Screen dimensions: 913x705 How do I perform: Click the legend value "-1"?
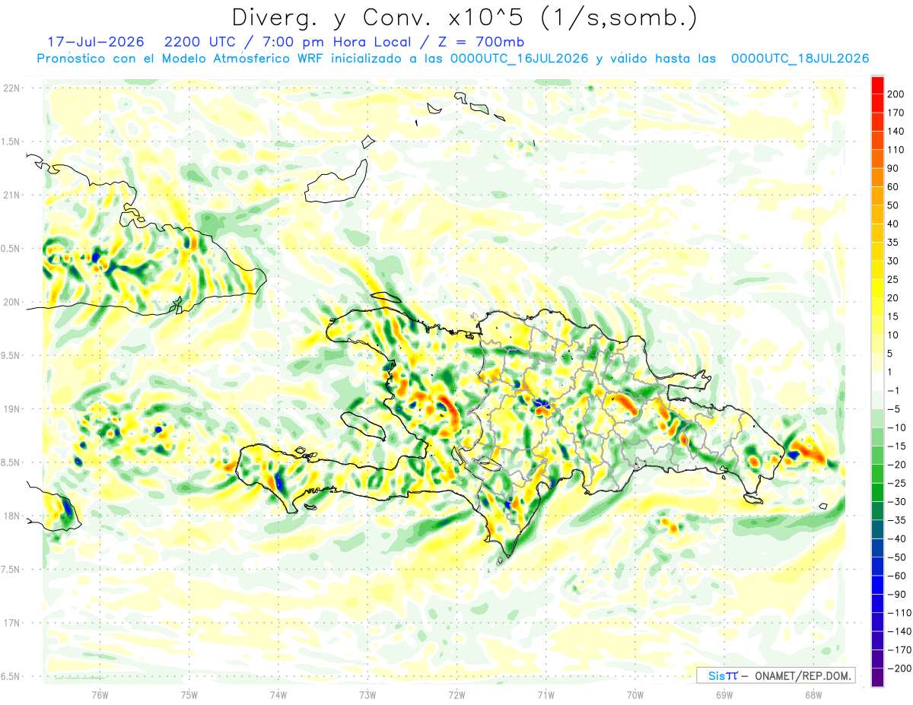click(x=894, y=390)
